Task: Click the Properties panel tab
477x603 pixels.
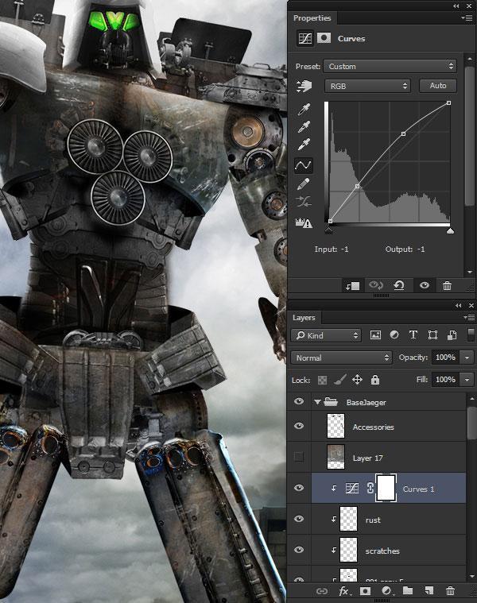Action: pos(312,18)
